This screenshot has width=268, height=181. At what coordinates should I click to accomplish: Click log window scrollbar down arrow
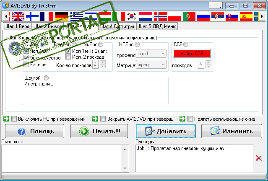click(125, 168)
